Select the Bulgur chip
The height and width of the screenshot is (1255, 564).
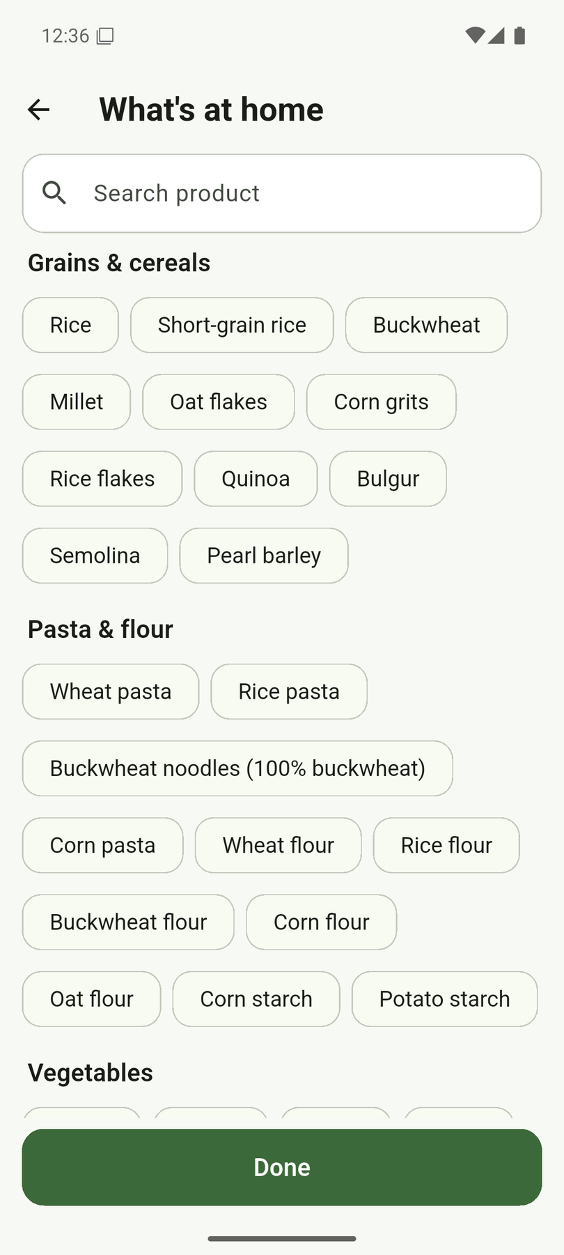tap(388, 478)
